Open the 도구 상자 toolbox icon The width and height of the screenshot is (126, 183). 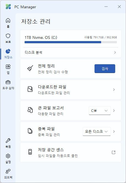(x=8, y=82)
